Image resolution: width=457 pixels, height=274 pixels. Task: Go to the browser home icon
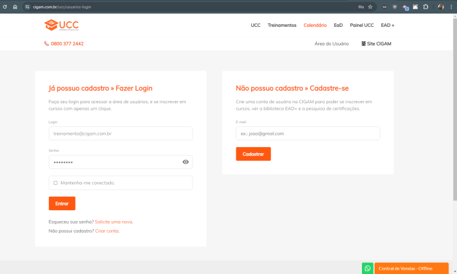[15, 7]
